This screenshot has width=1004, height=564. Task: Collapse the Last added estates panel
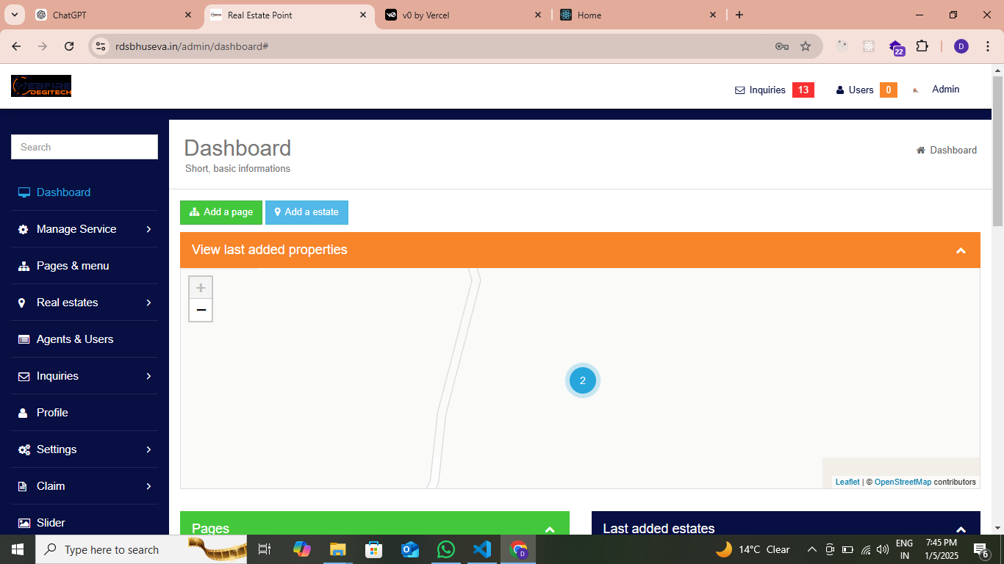pos(961,529)
